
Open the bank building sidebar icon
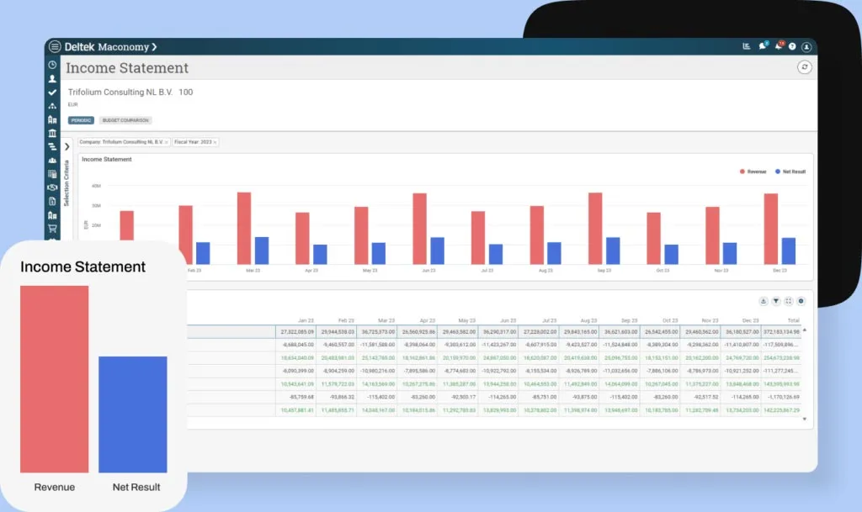52,134
